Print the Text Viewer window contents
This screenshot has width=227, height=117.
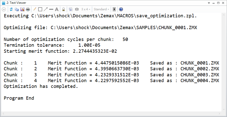coord(28,9)
